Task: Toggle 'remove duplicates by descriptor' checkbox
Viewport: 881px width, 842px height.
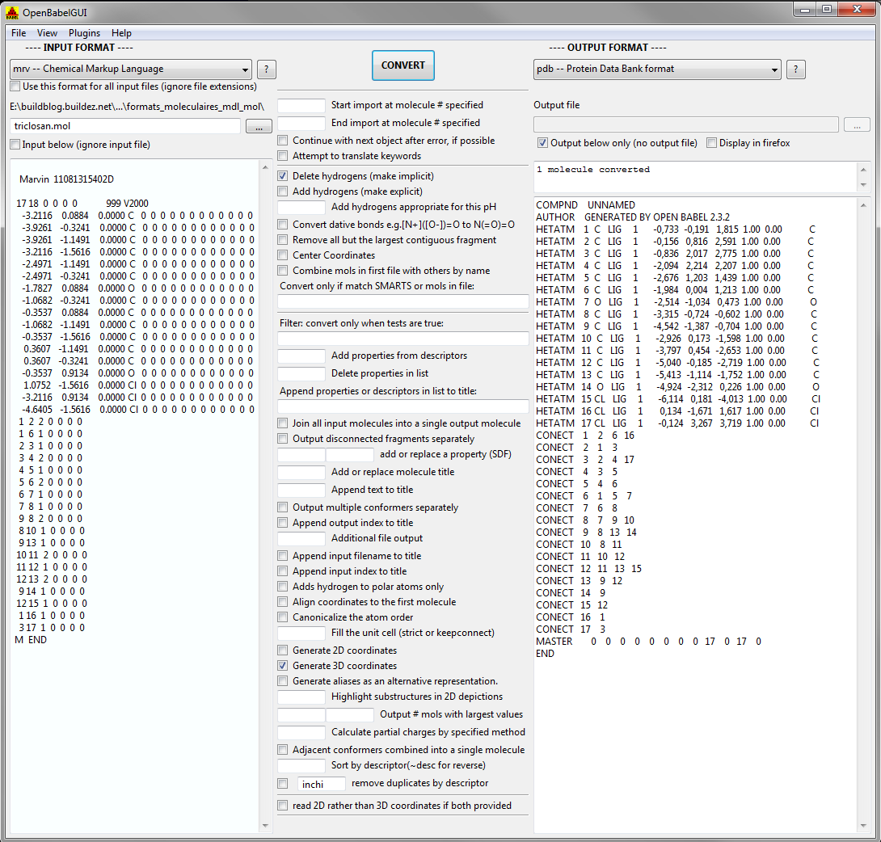Action: (283, 784)
